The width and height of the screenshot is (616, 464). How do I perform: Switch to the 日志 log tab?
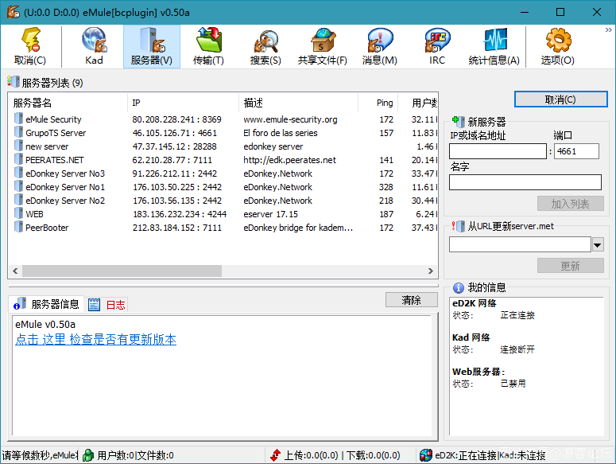pos(107,304)
